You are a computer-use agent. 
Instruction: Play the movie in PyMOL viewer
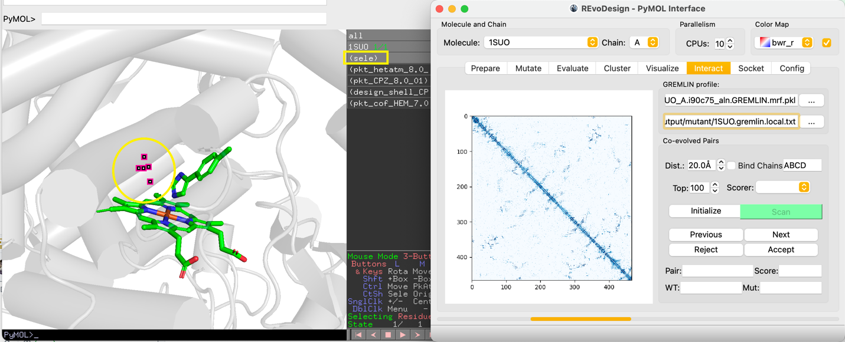pos(403,335)
